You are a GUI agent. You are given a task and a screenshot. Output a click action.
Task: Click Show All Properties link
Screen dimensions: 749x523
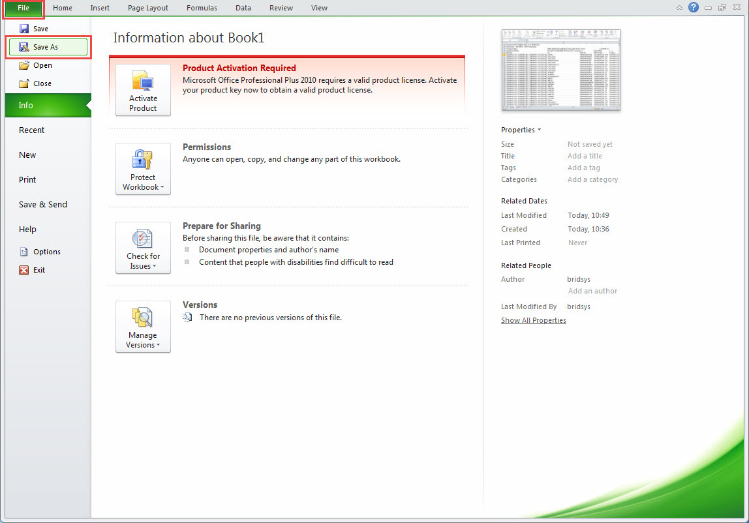[x=534, y=320]
